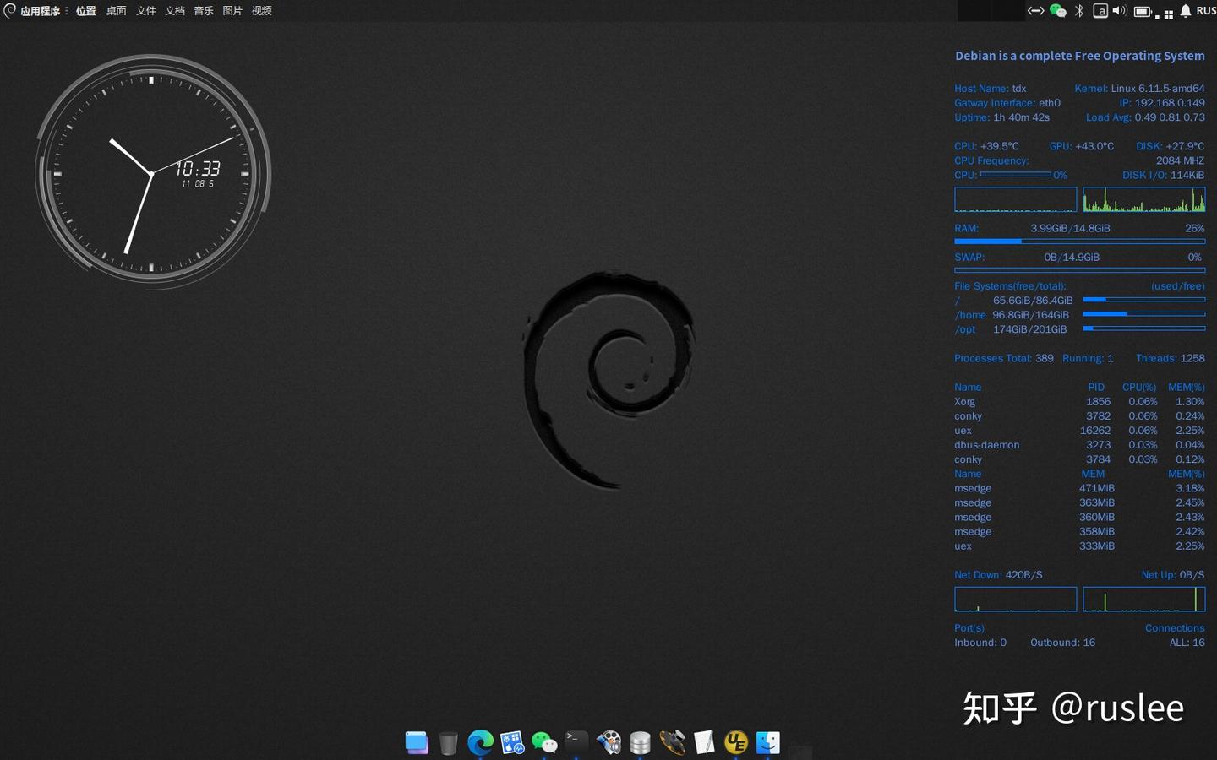The height and width of the screenshot is (760, 1217).
Task: Open the notes text editor from the dock
Action: [x=703, y=742]
